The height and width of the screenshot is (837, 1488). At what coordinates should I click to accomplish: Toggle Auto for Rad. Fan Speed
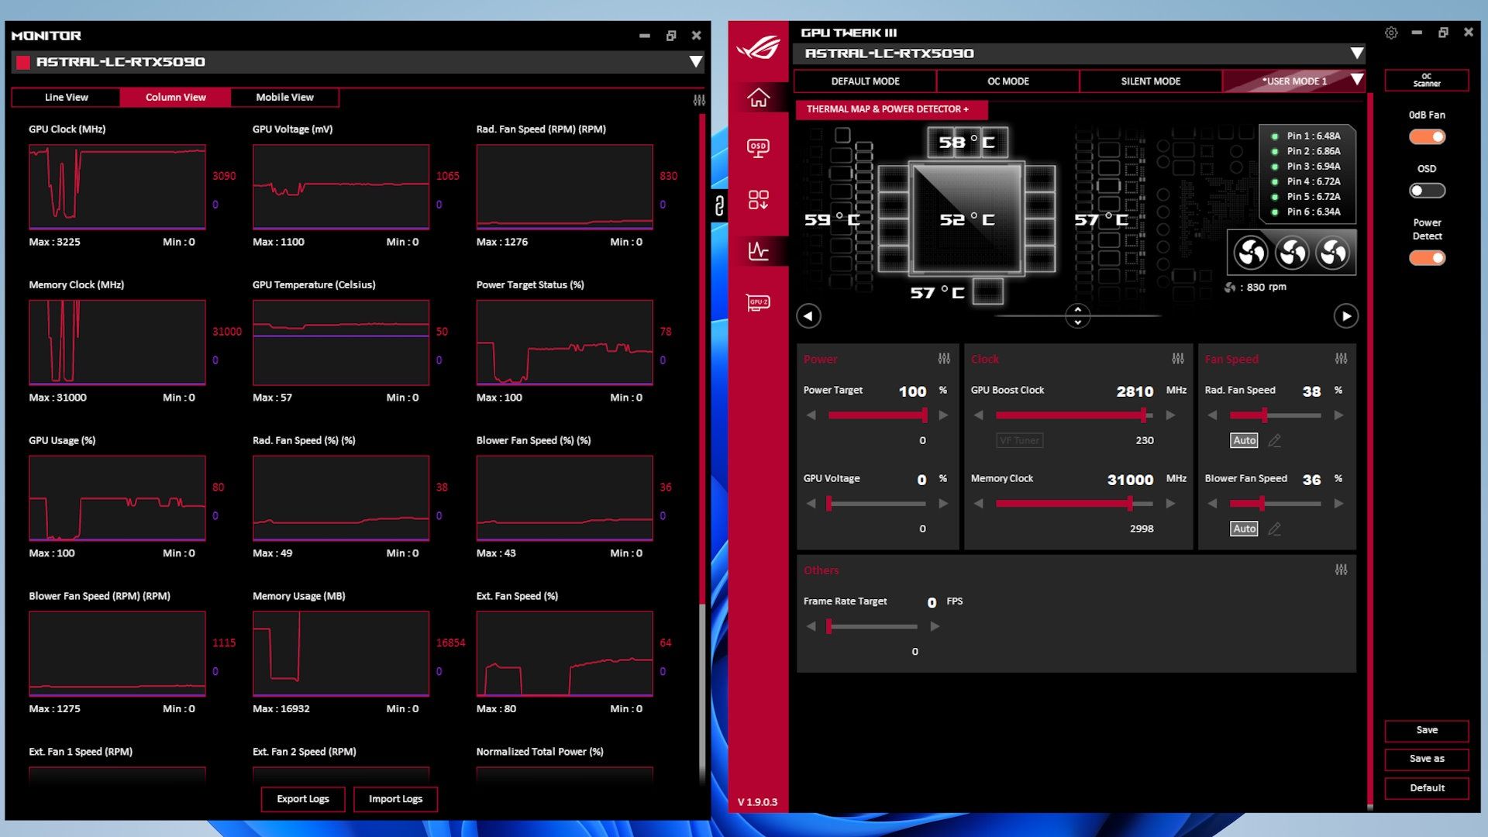pos(1244,440)
